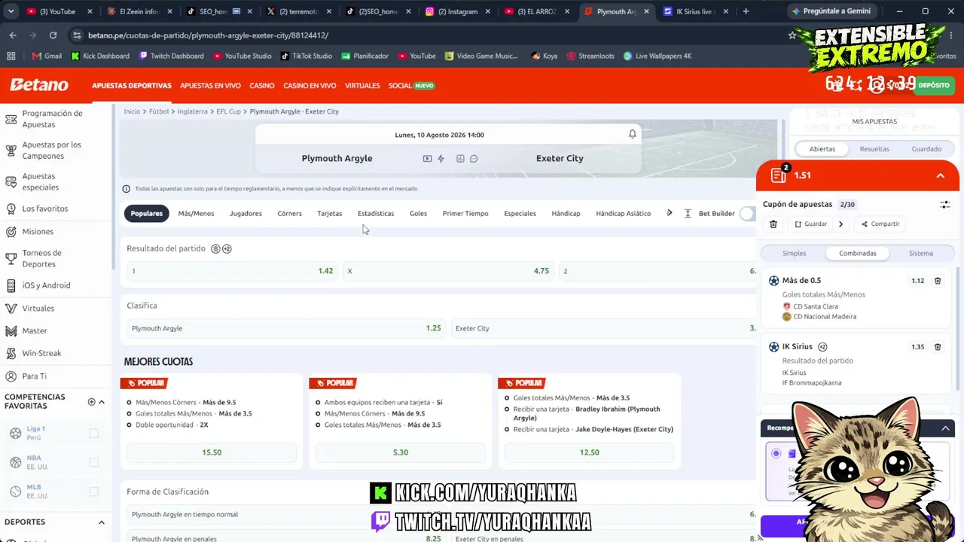The width and height of the screenshot is (964, 542).
Task: Click the browser address bar URL
Action: click(208, 35)
